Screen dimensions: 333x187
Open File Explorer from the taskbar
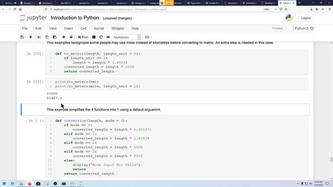point(21,183)
